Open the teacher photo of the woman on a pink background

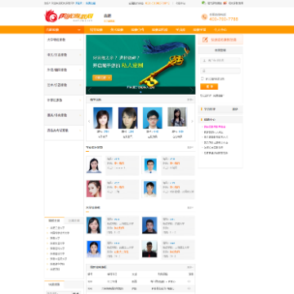94,189
